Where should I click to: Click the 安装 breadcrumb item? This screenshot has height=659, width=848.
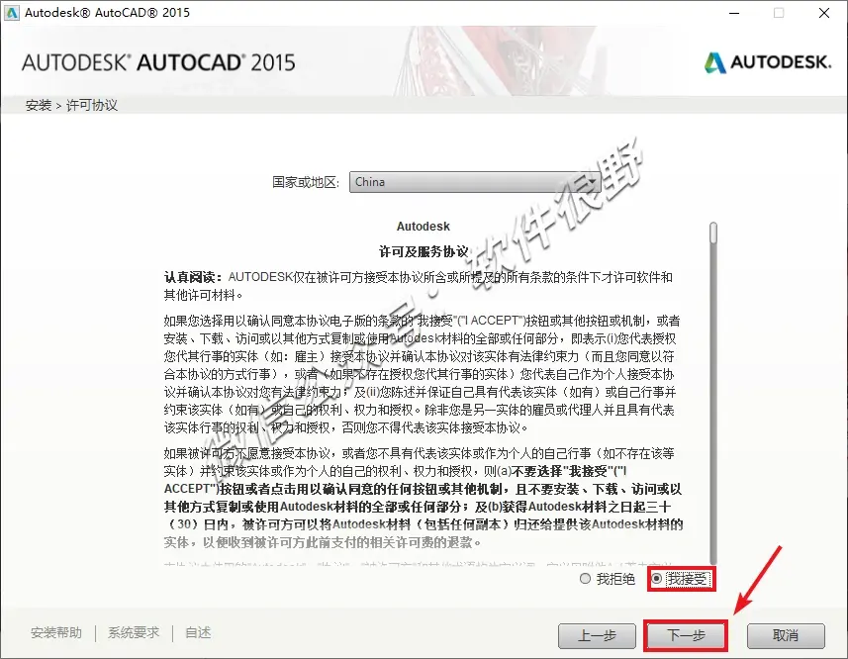[39, 105]
